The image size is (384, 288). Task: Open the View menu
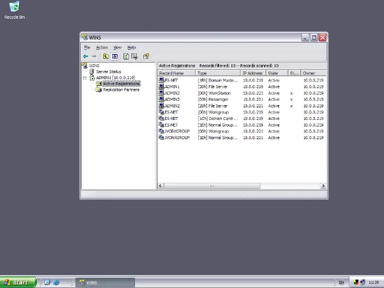tap(118, 47)
